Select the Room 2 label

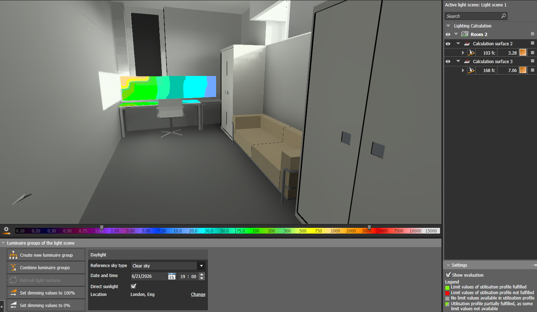(479, 34)
